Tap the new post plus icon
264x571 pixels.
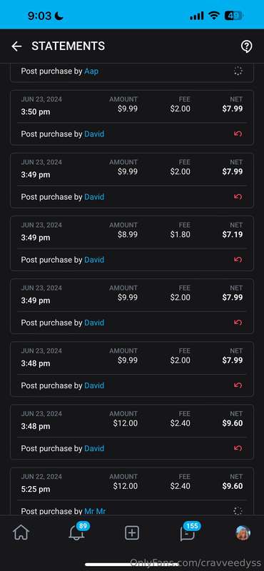[132, 533]
